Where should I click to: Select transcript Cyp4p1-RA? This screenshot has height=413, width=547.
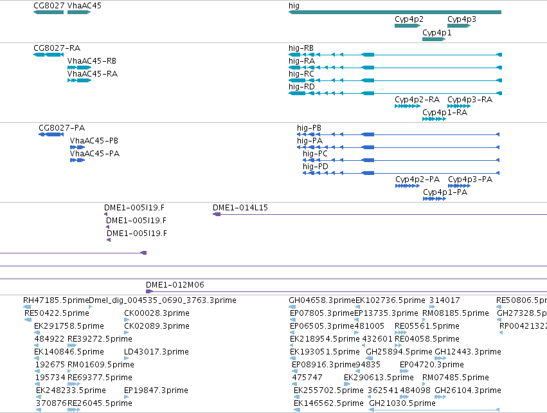click(434, 119)
